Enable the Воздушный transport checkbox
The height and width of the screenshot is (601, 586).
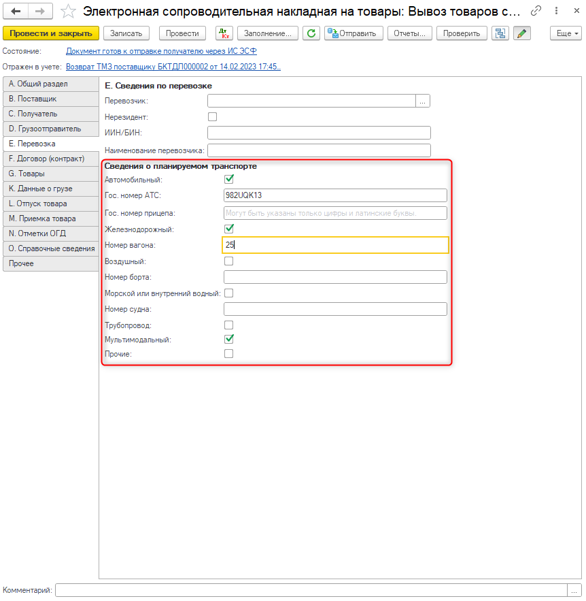pos(229,261)
